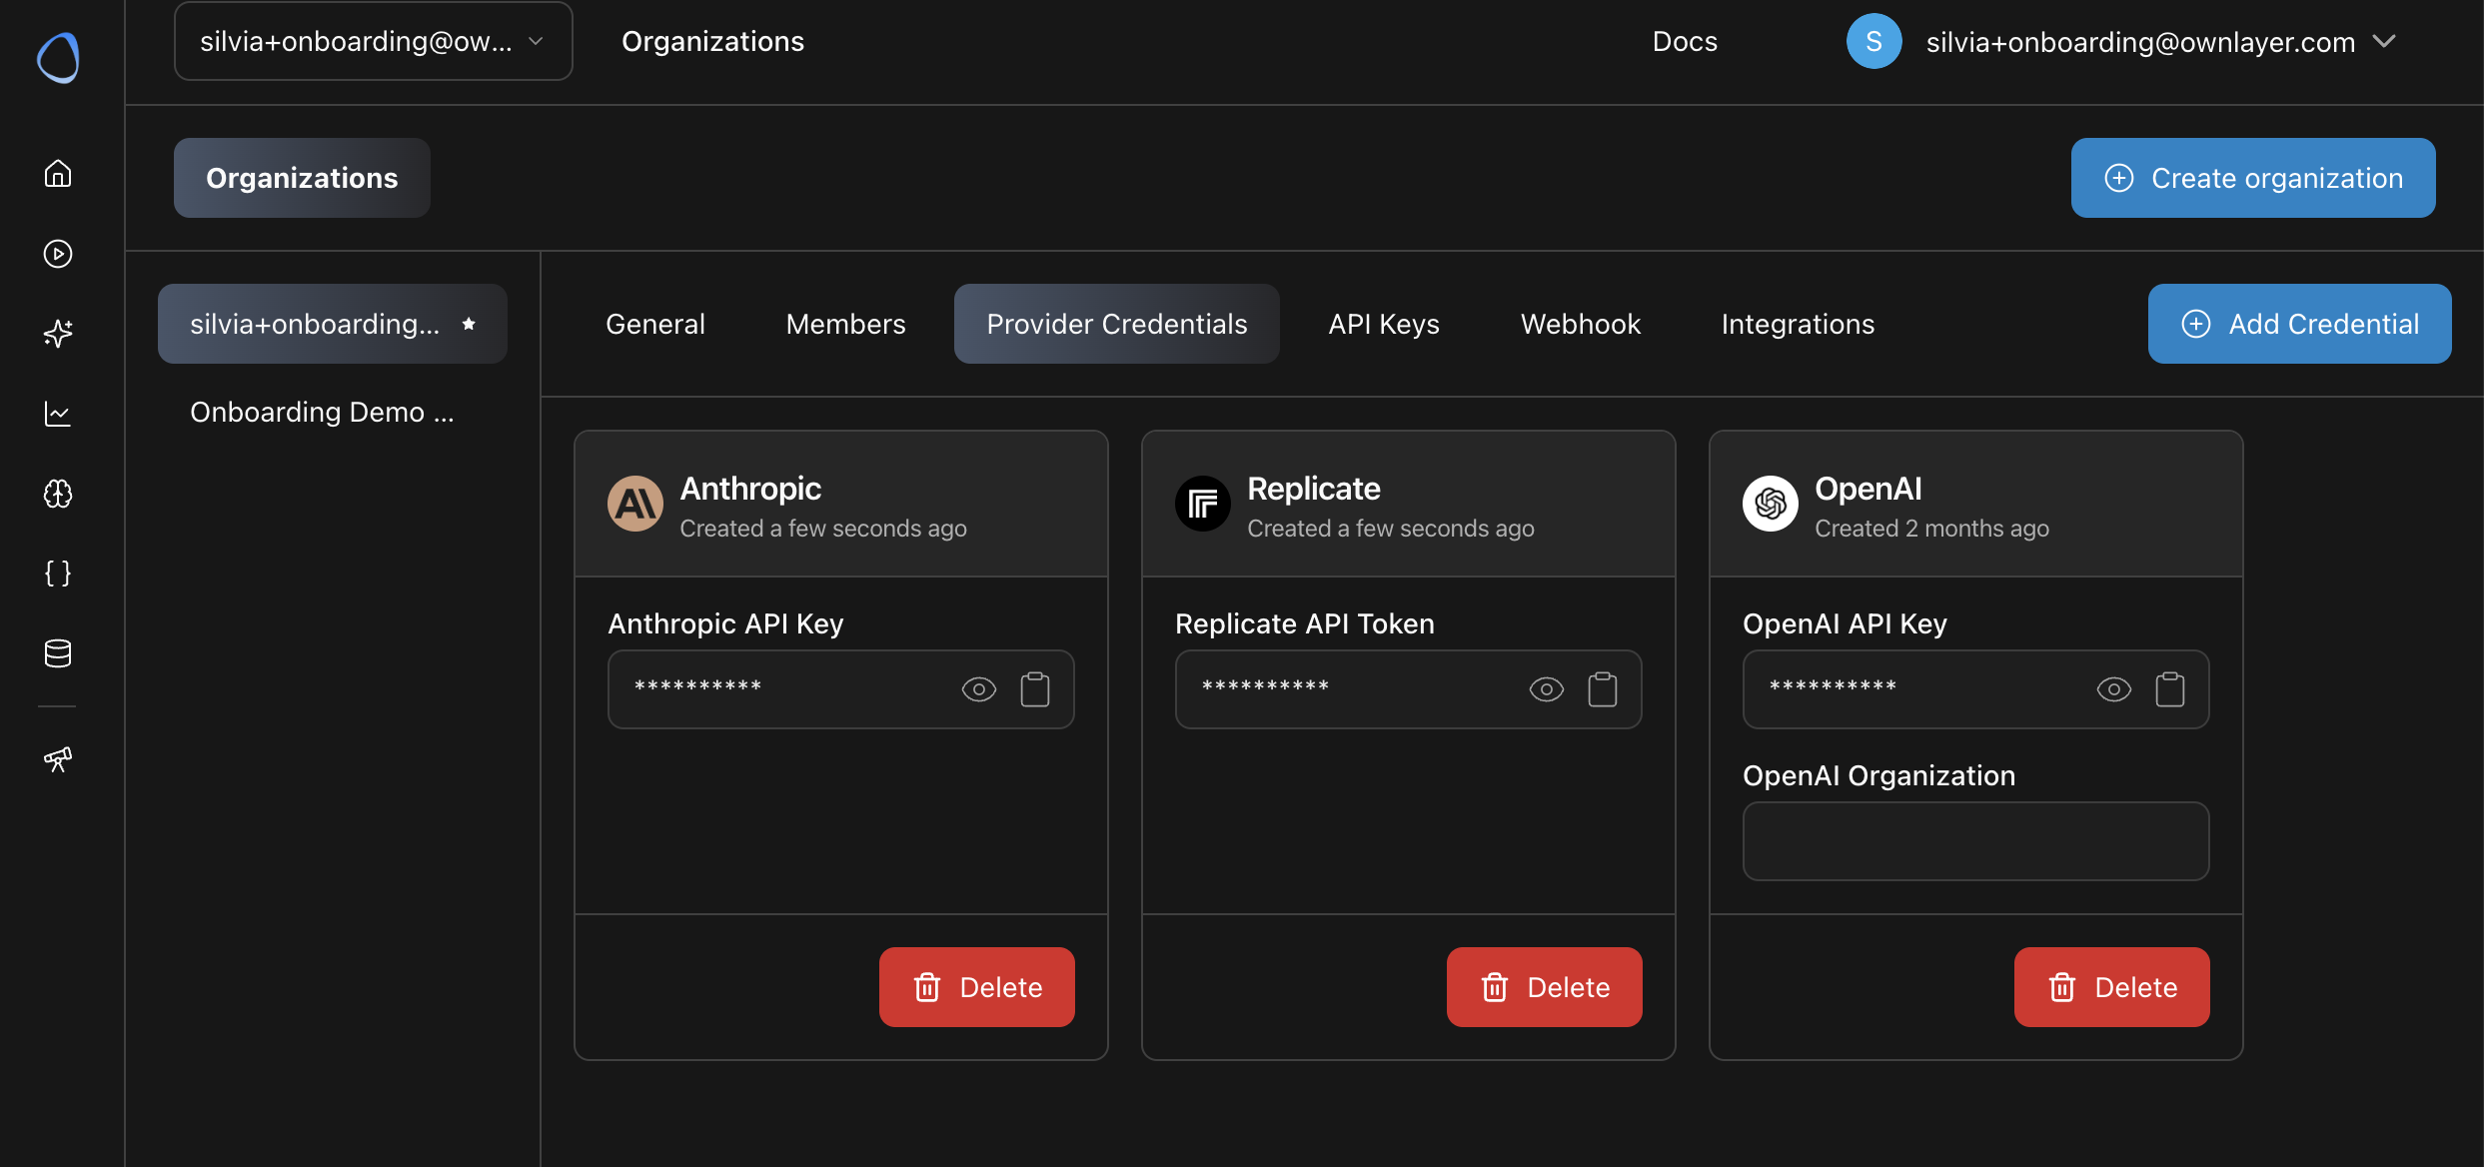This screenshot has width=2484, height=1167.
Task: Switch to the Members tab
Action: point(846,324)
